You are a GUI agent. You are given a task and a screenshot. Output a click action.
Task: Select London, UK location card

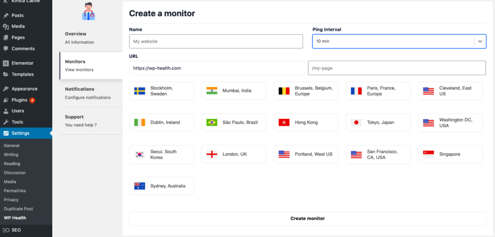click(x=234, y=155)
